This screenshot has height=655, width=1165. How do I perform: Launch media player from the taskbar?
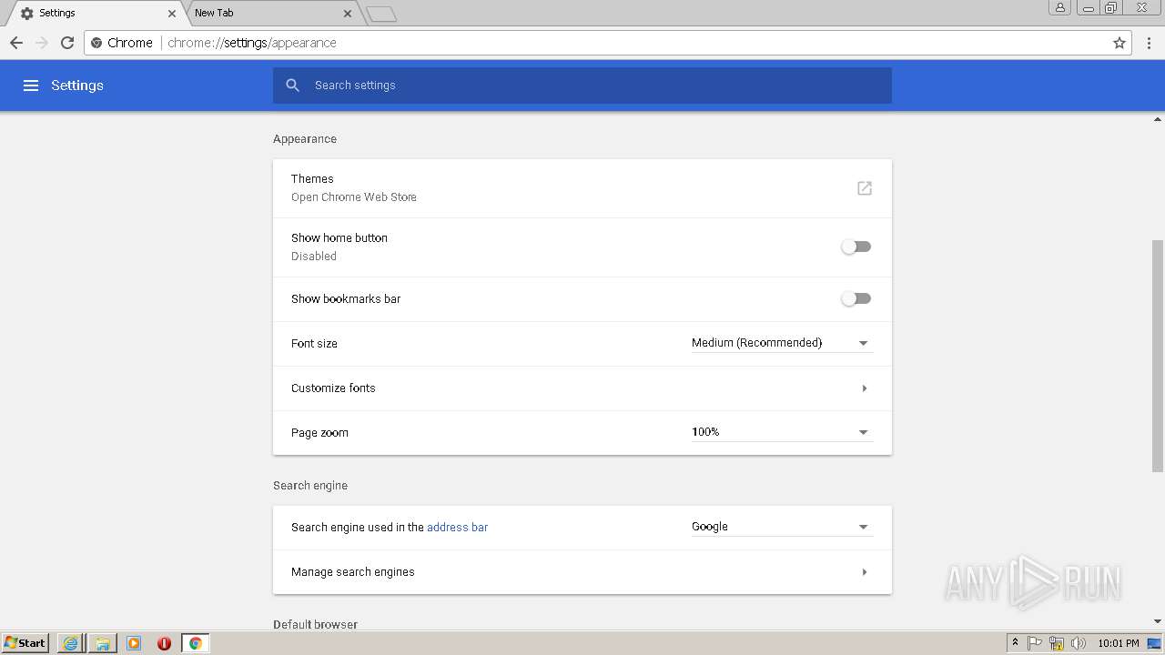[x=134, y=643]
